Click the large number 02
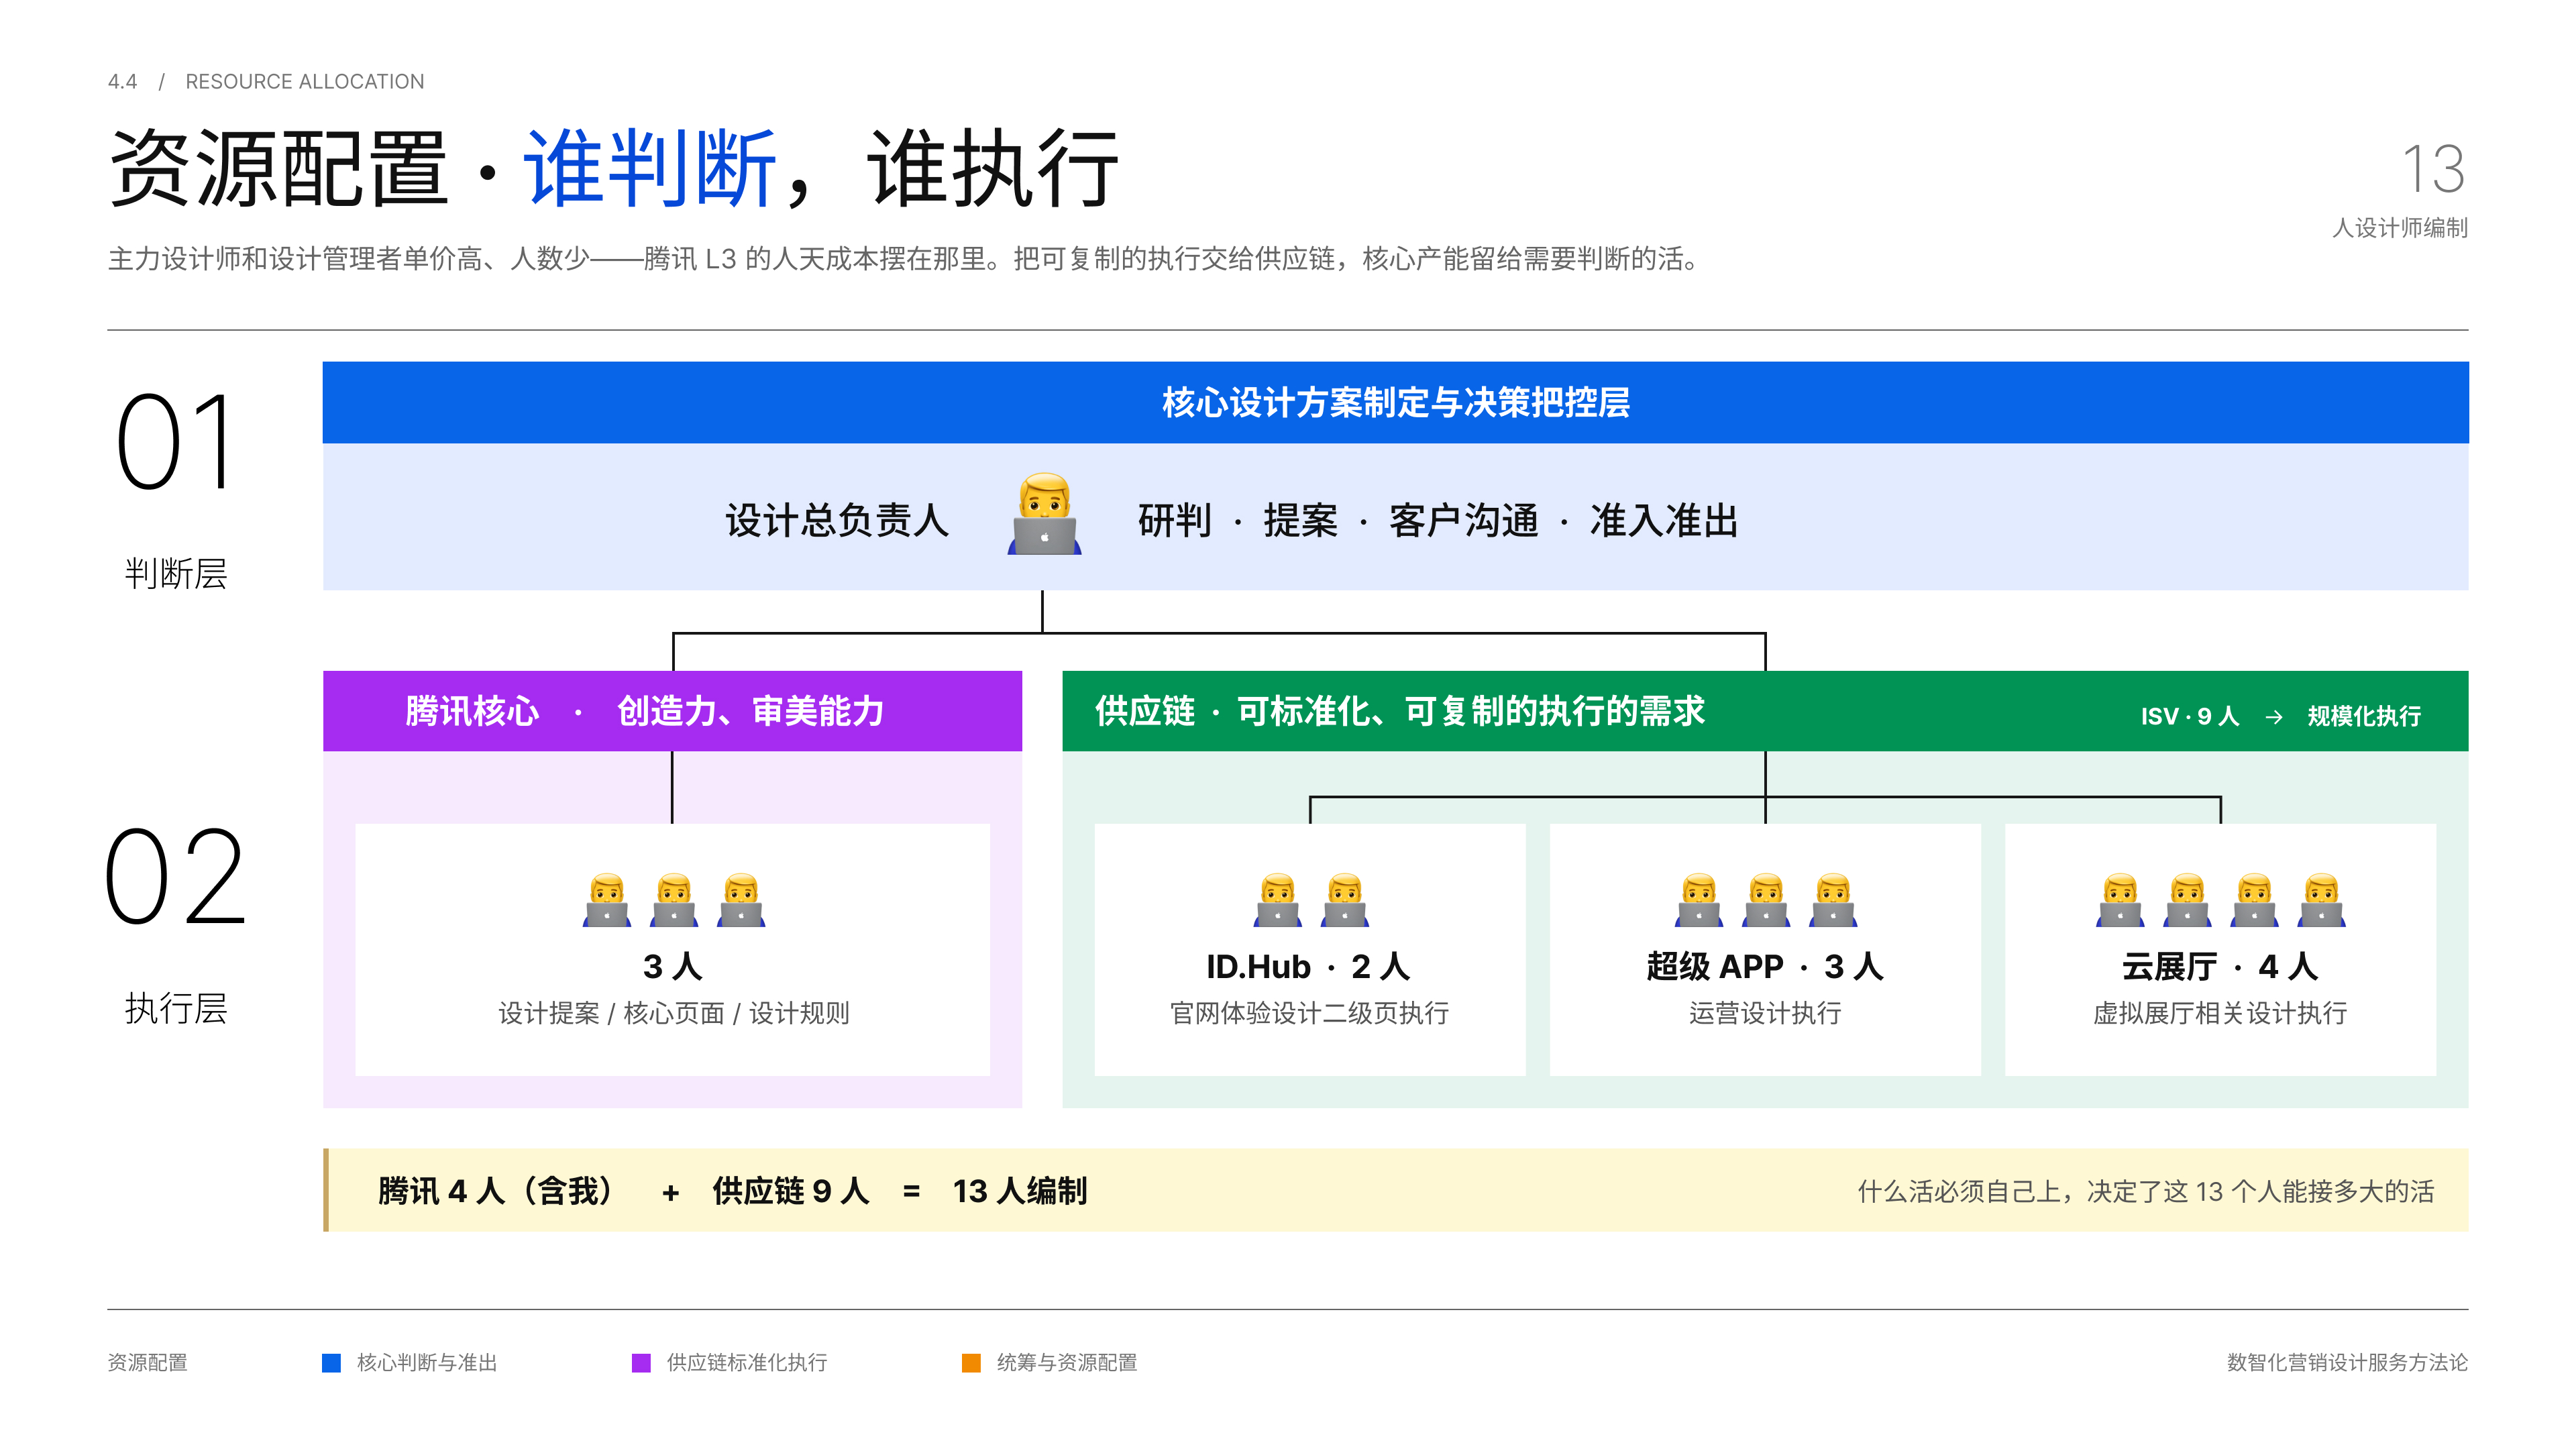Viewport: 2576px width, 1449px height. coord(175,876)
